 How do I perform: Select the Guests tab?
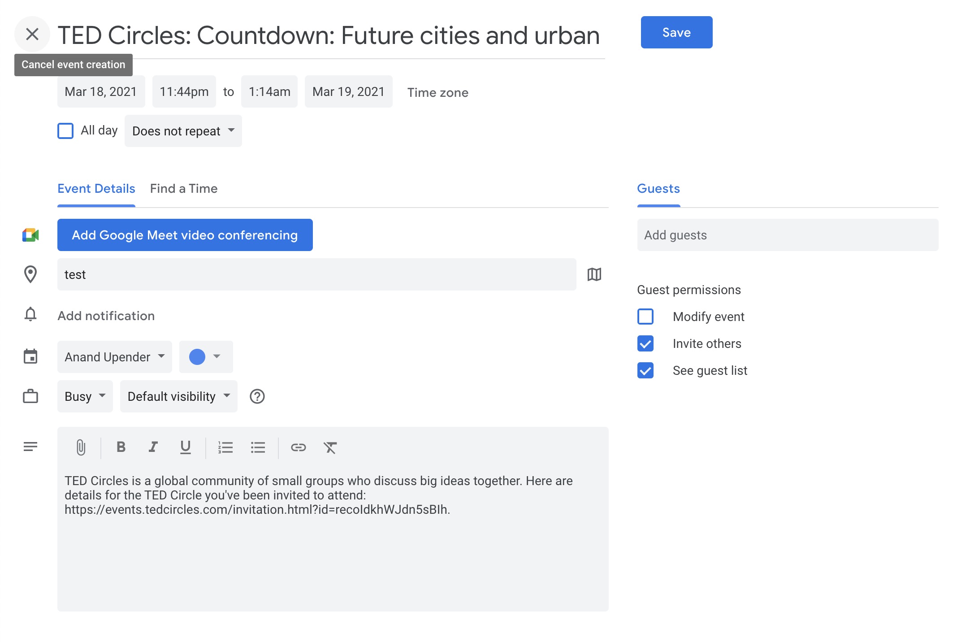(658, 189)
